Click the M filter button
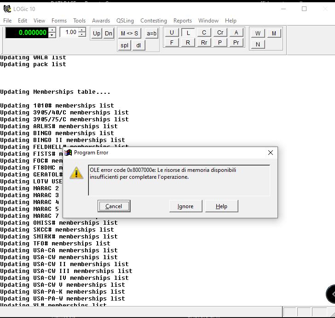The width and height of the screenshot is (335, 318). pyautogui.click(x=274, y=33)
